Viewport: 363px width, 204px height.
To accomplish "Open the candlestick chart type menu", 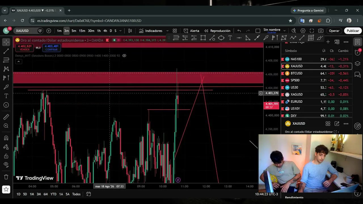I will coord(130,31).
